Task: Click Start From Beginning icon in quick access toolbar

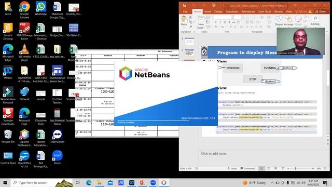Action: (213, 6)
